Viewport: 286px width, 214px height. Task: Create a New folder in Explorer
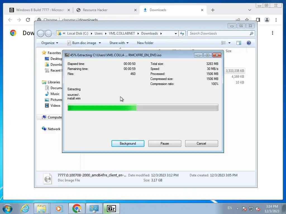(145, 43)
